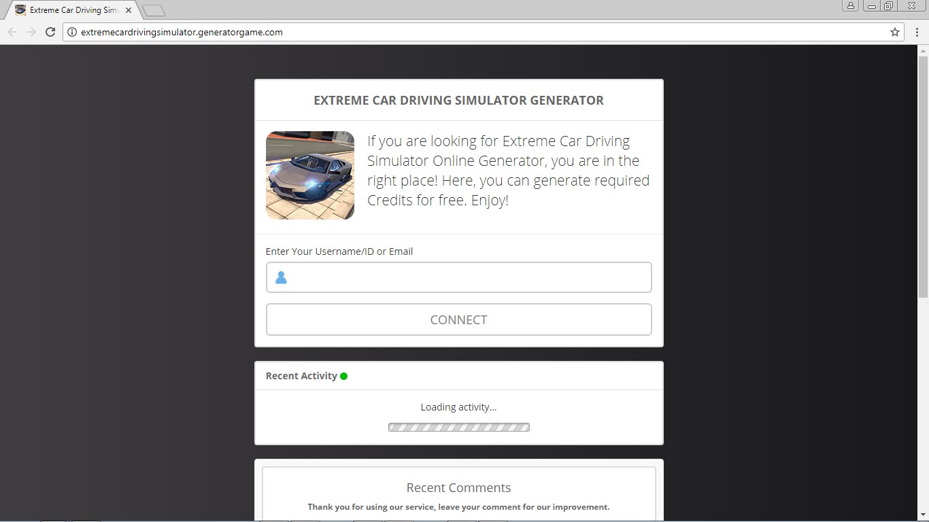Click the Loading activity progress bar
This screenshot has height=522, width=929.
click(459, 428)
